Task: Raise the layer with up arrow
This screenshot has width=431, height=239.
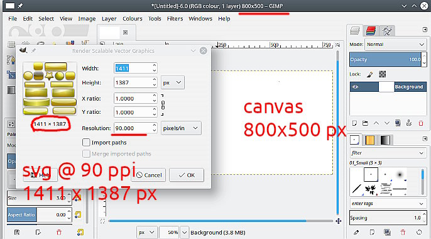Action: (x=376, y=123)
